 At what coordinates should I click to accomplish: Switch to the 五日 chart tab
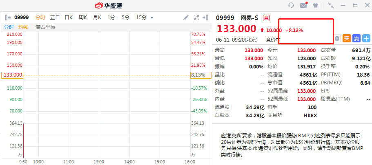pos(55,17)
